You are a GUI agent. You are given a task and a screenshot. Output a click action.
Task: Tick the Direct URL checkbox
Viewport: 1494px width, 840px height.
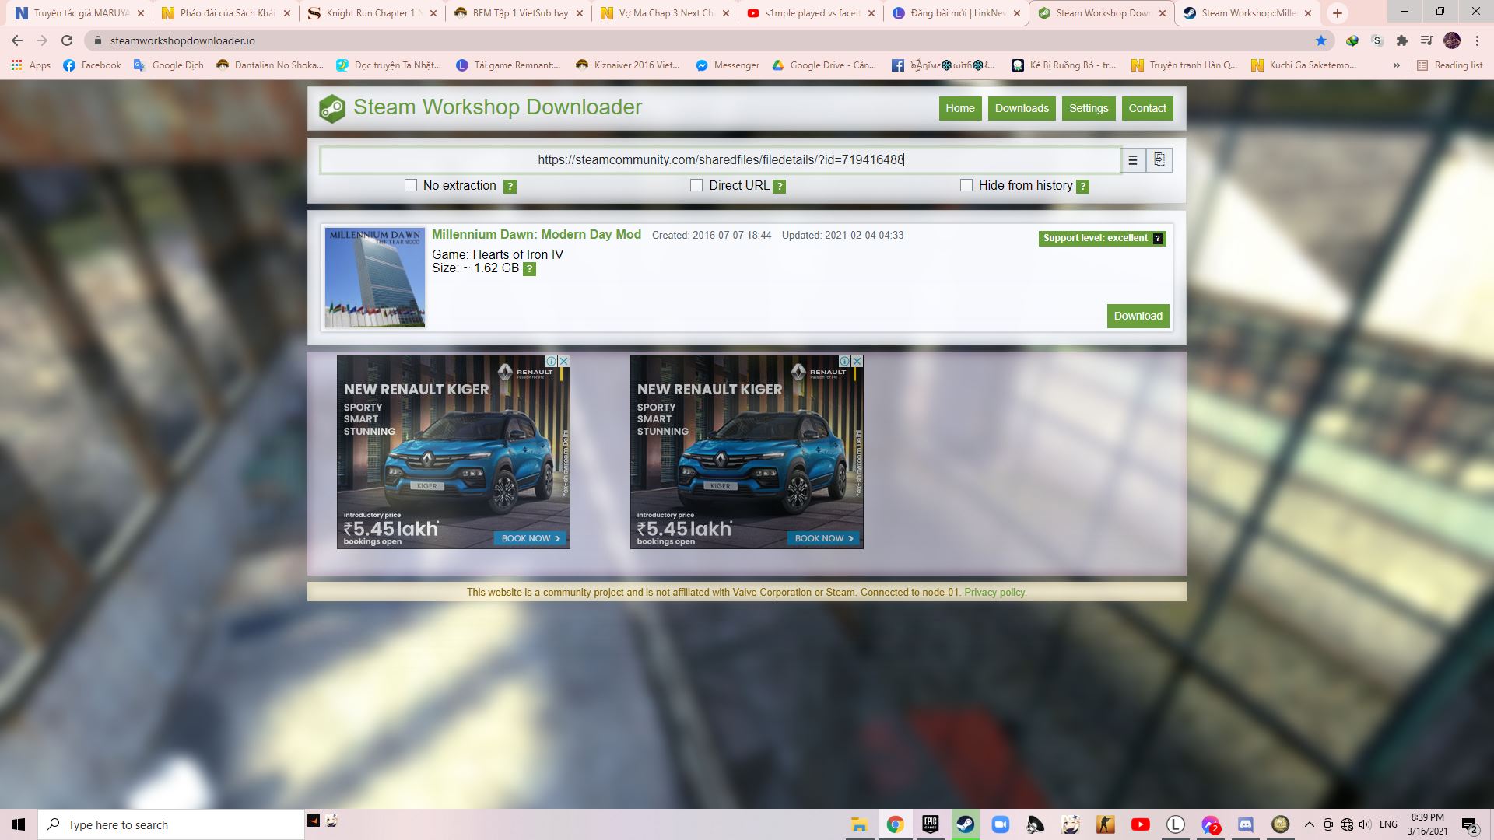pos(696,185)
